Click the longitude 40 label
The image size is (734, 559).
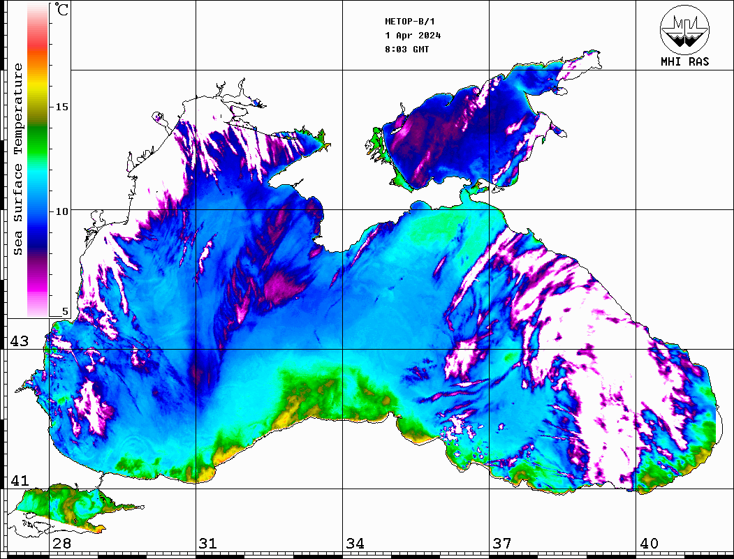(x=649, y=544)
